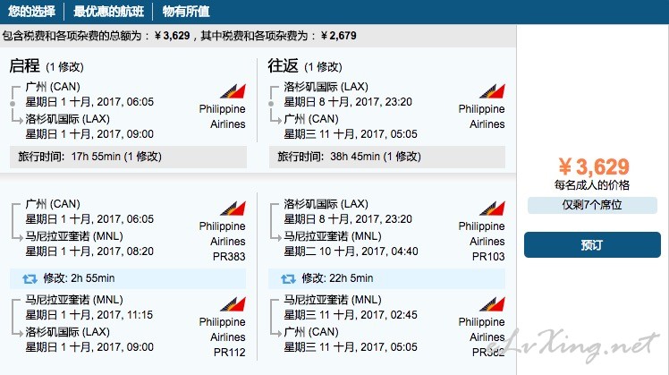Click the 38h 45min travel time bar
This screenshot has width=669, height=375.
(x=387, y=157)
